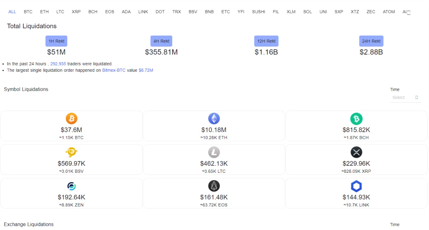The height and width of the screenshot is (230, 429).
Task: Click the XRP black icon
Action: pos(356,152)
